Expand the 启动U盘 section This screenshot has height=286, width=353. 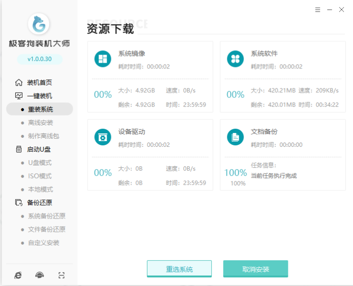(39, 149)
